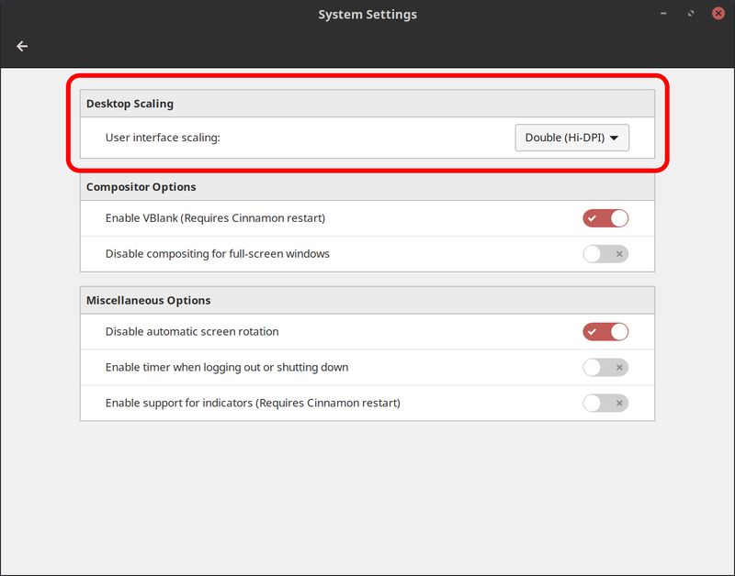Click the System Settings title text
The width and height of the screenshot is (735, 576).
pyautogui.click(x=367, y=15)
